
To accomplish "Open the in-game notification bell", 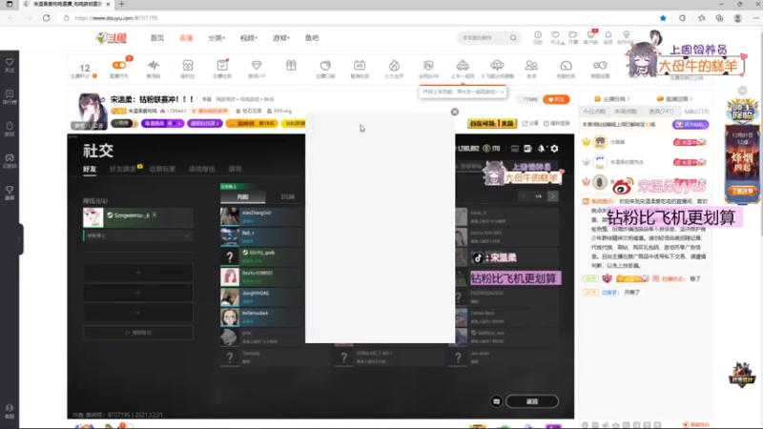I will coord(541,149).
